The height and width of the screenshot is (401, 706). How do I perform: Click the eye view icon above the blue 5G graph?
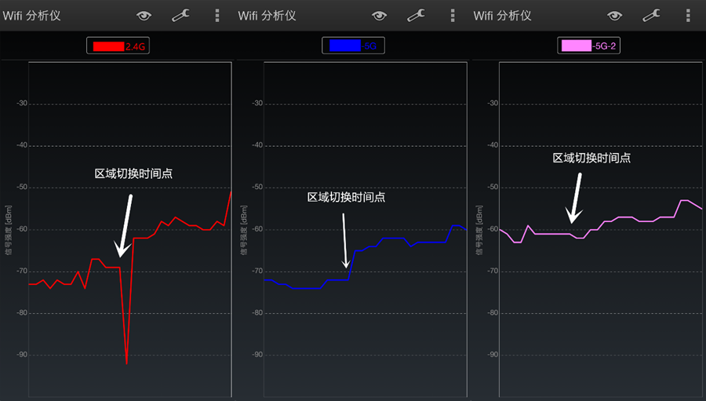pos(380,16)
